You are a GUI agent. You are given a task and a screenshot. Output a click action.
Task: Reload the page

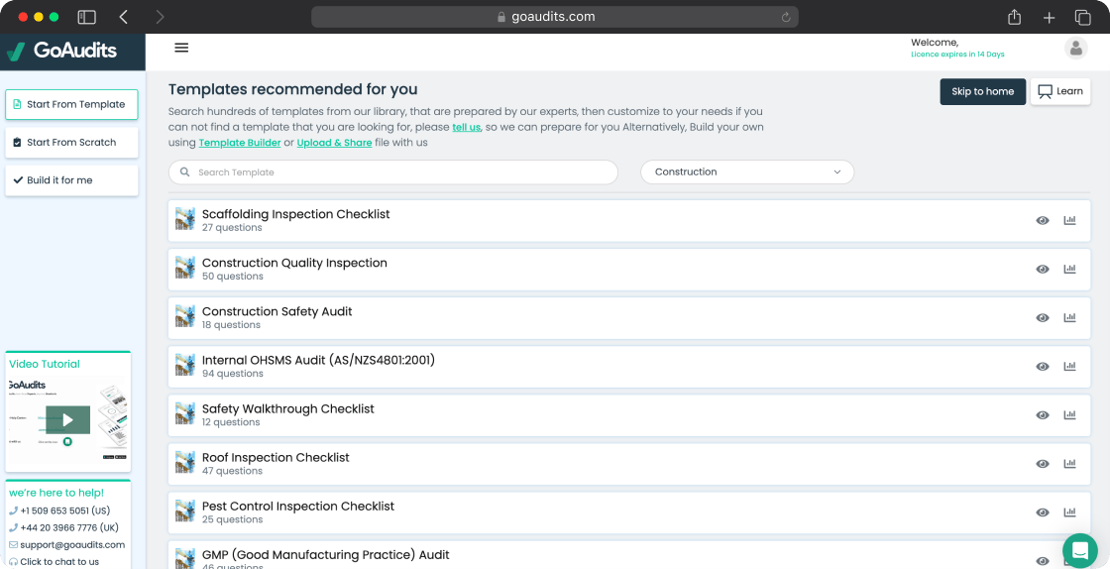pyautogui.click(x=785, y=17)
